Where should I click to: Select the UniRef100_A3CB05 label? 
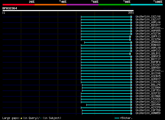[x=148, y=76]
